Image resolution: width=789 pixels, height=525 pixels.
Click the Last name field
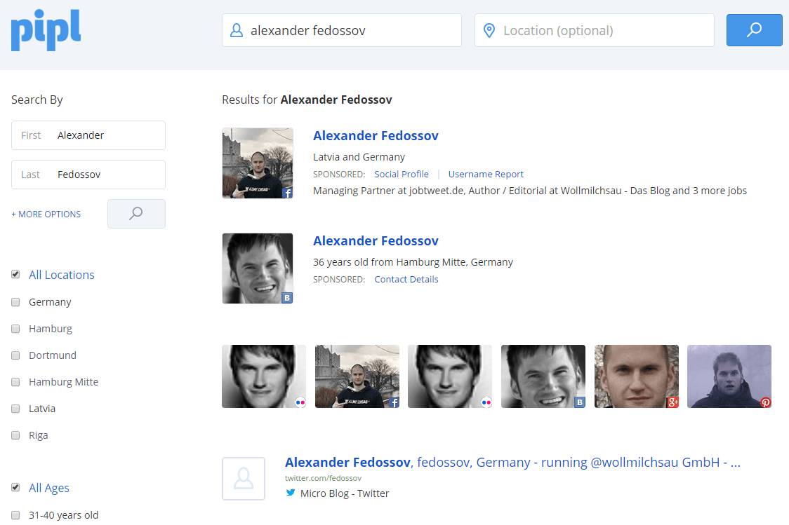(x=88, y=175)
